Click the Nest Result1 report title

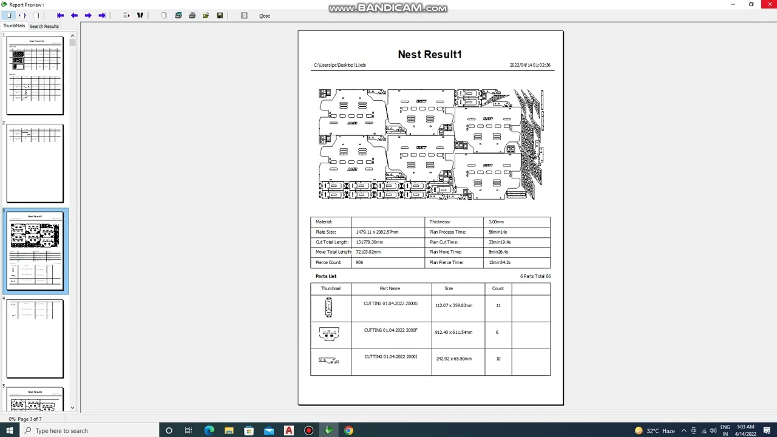pyautogui.click(x=430, y=55)
